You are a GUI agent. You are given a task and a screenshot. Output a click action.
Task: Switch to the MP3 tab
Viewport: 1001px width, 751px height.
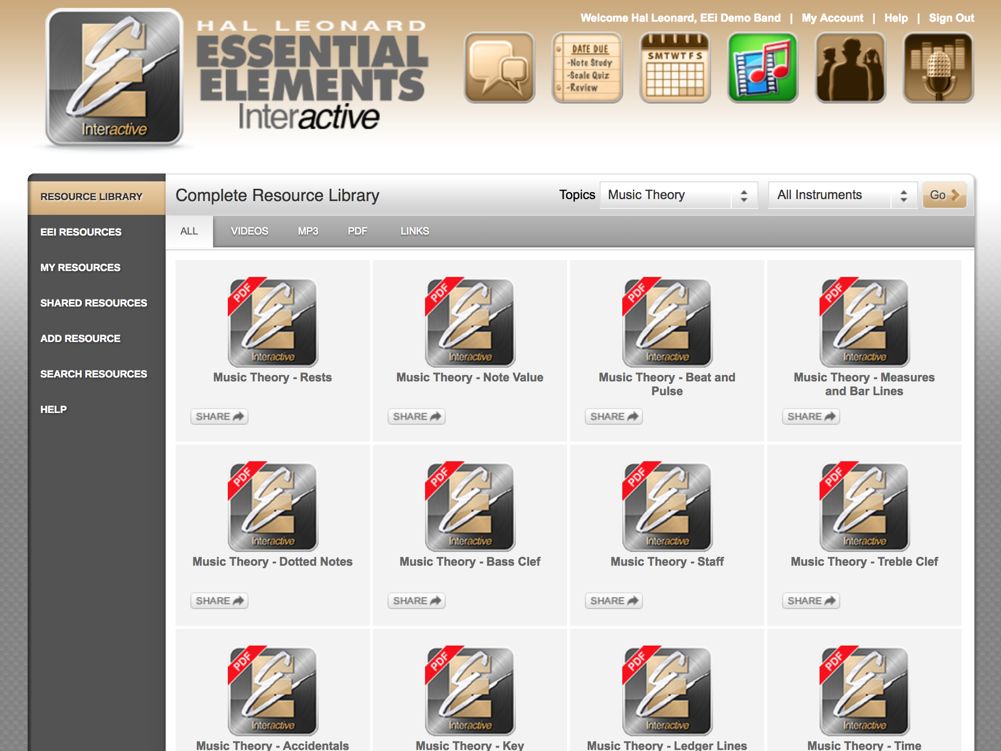coord(308,231)
